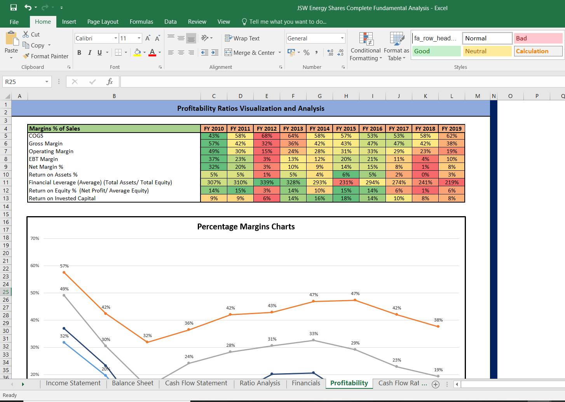The height and width of the screenshot is (402, 565).
Task: Click the Insert Function fx icon
Action: (110, 82)
